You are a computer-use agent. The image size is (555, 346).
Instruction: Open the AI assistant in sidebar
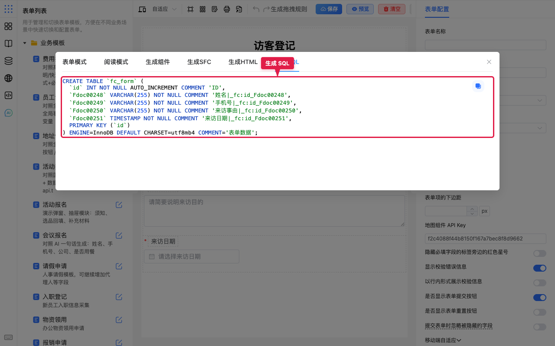(8, 113)
